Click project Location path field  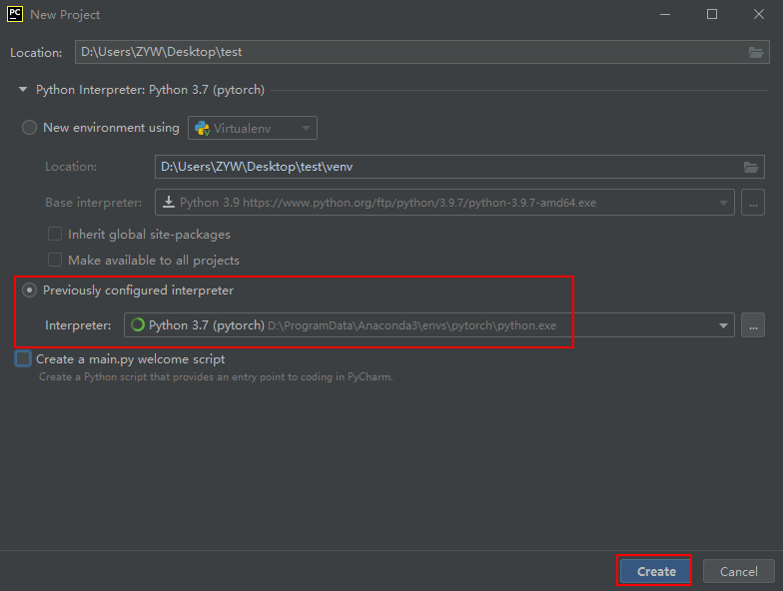tap(421, 52)
